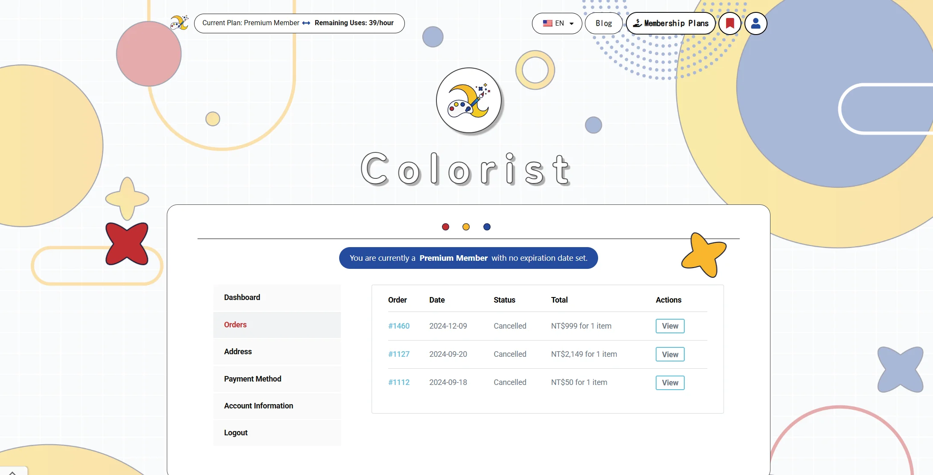The width and height of the screenshot is (933, 475).
Task: Click Logout in the sidebar
Action: click(277, 433)
